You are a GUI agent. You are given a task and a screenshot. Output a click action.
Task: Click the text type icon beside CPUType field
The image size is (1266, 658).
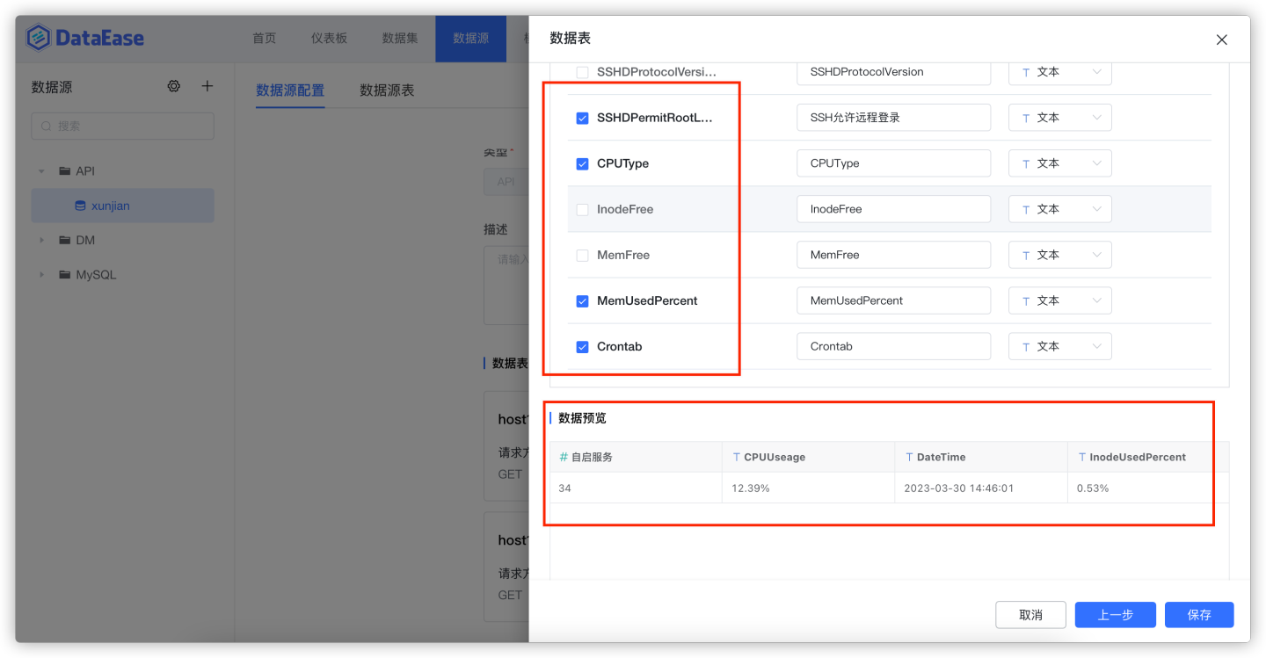pos(1026,163)
